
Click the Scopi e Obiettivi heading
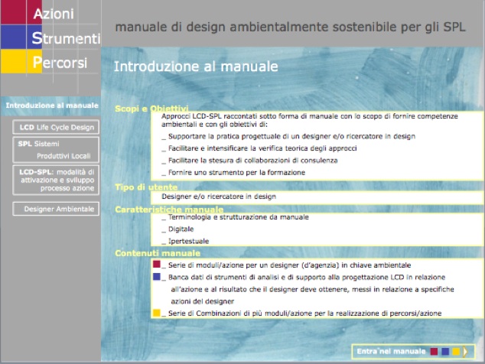tap(151, 109)
